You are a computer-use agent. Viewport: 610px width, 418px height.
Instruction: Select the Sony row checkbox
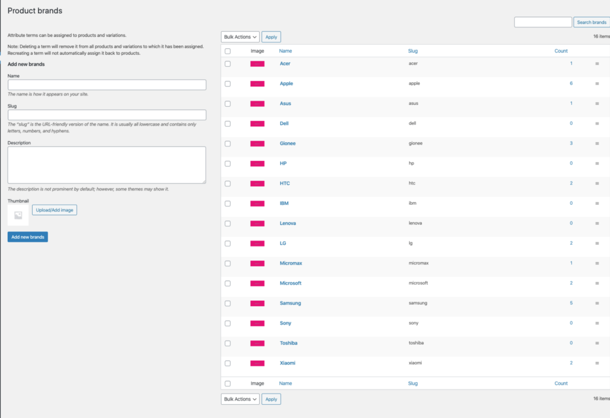(x=228, y=323)
